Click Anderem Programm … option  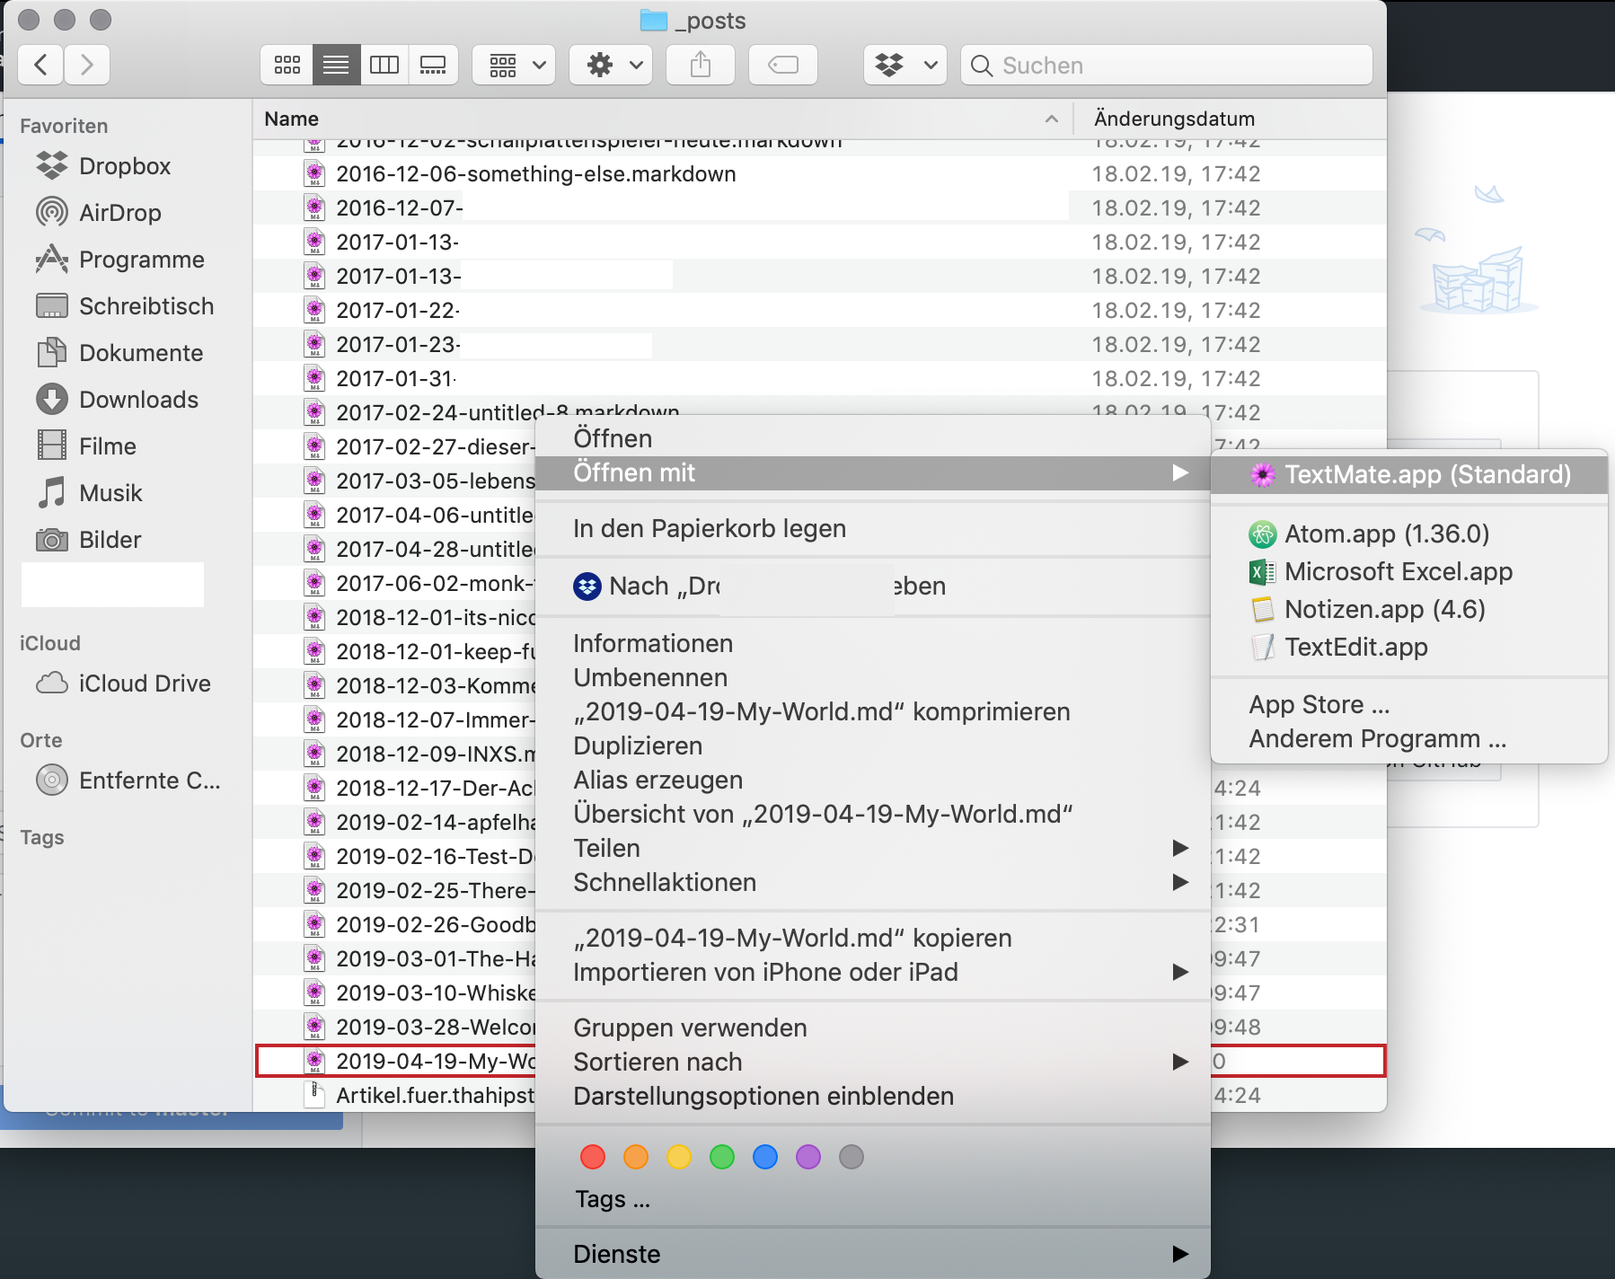pyautogui.click(x=1377, y=739)
